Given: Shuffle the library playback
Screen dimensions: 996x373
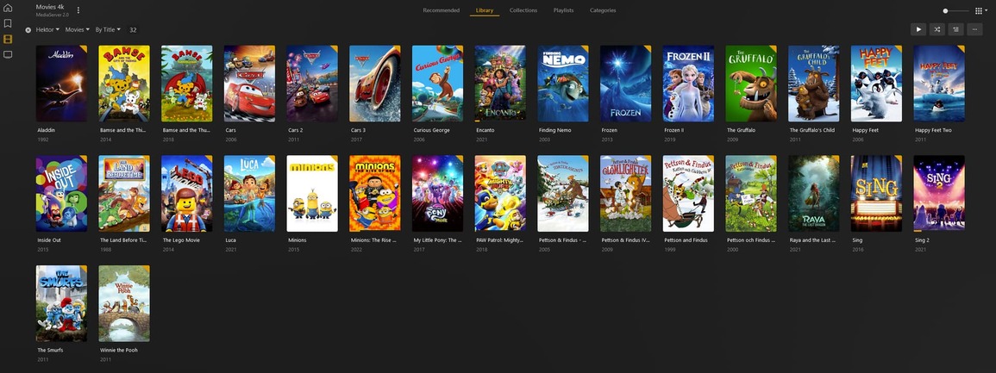Looking at the screenshot, I should tap(936, 29).
